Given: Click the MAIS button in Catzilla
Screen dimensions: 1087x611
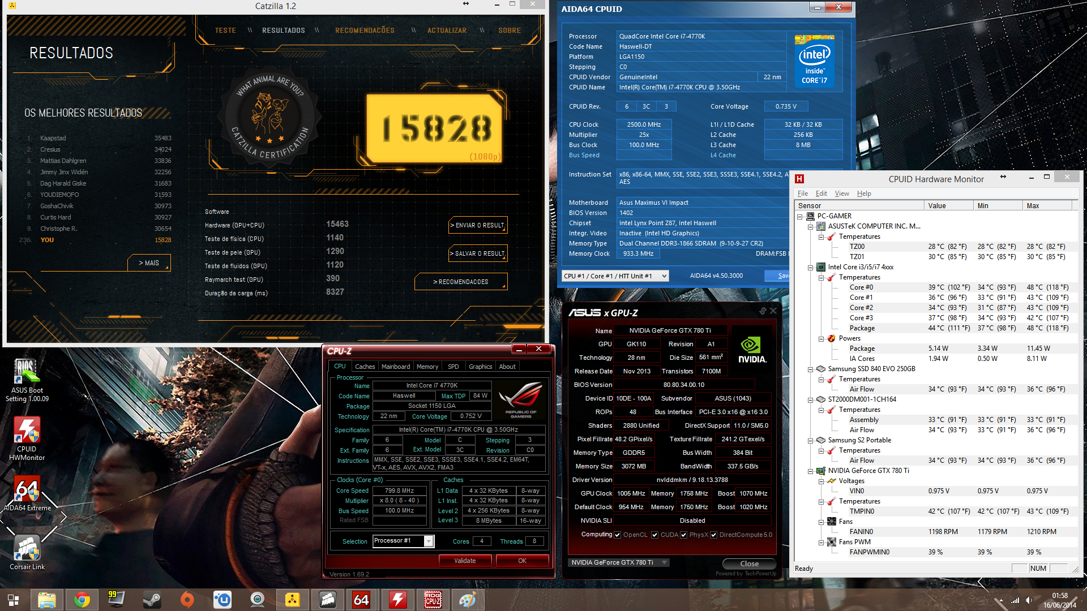Looking at the screenshot, I should [x=149, y=263].
